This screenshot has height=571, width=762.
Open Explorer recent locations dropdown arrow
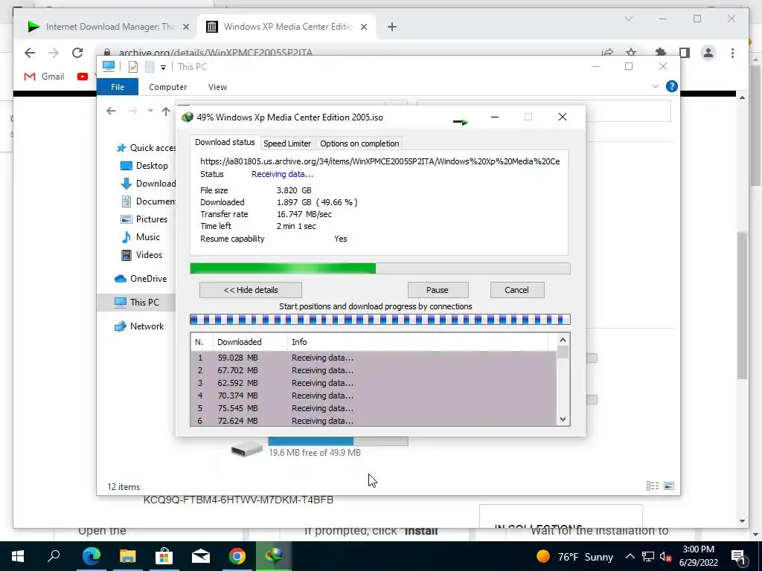pyautogui.click(x=150, y=111)
